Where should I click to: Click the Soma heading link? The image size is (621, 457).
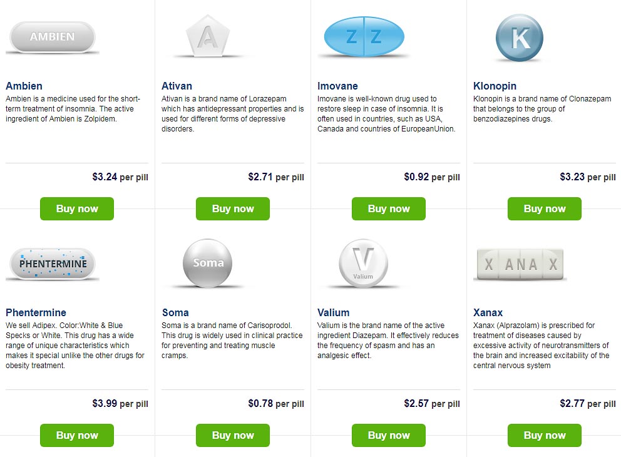pos(175,312)
